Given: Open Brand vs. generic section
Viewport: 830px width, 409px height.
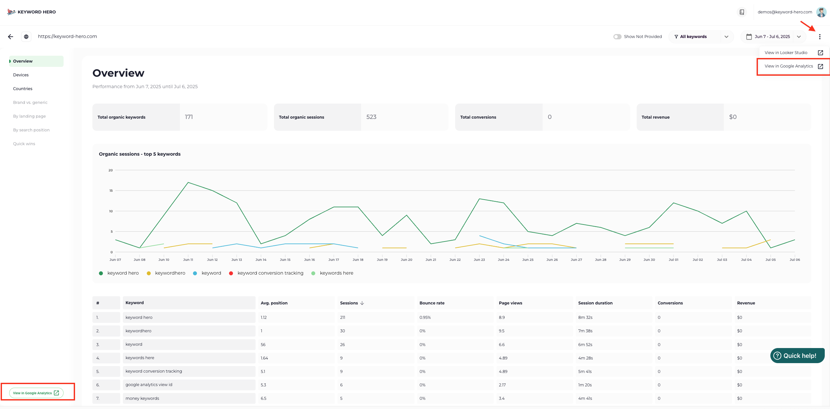Looking at the screenshot, I should click(30, 103).
